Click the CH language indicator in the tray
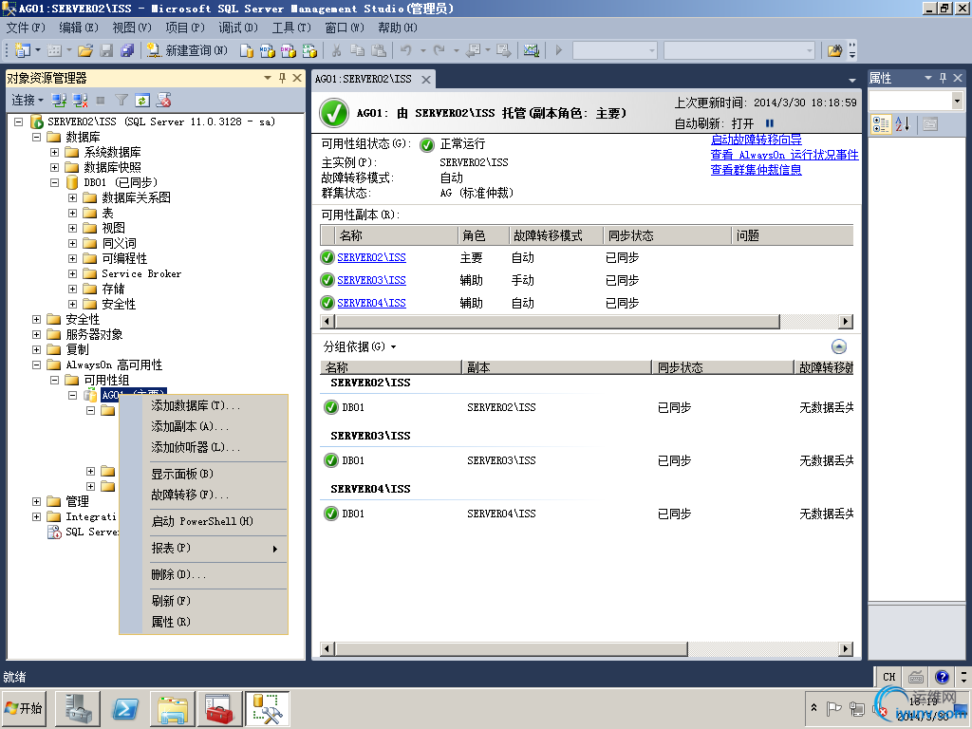This screenshot has height=729, width=972. [888, 677]
